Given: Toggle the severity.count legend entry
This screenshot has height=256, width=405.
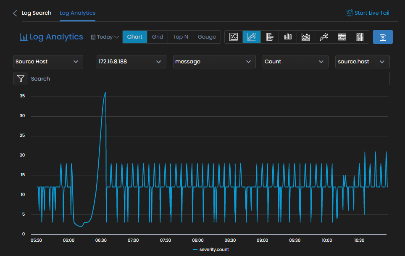Looking at the screenshot, I should 211,250.
